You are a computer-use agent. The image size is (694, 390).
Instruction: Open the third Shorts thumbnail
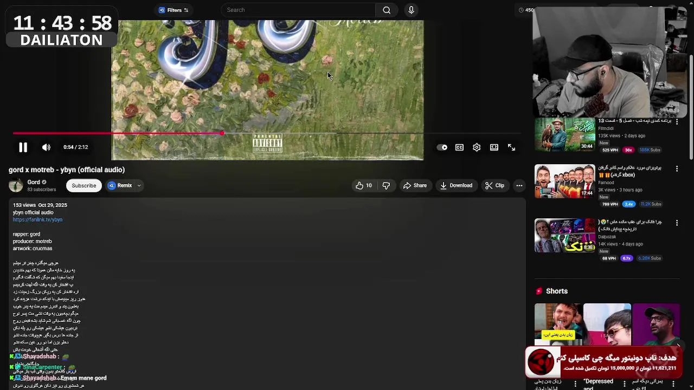click(656, 324)
